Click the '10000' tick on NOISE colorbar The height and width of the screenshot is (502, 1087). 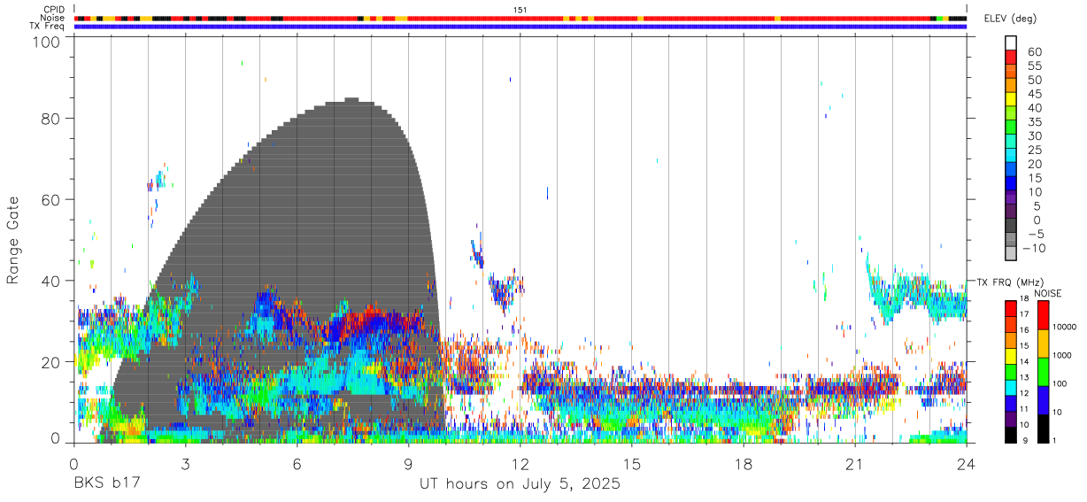(x=1066, y=328)
